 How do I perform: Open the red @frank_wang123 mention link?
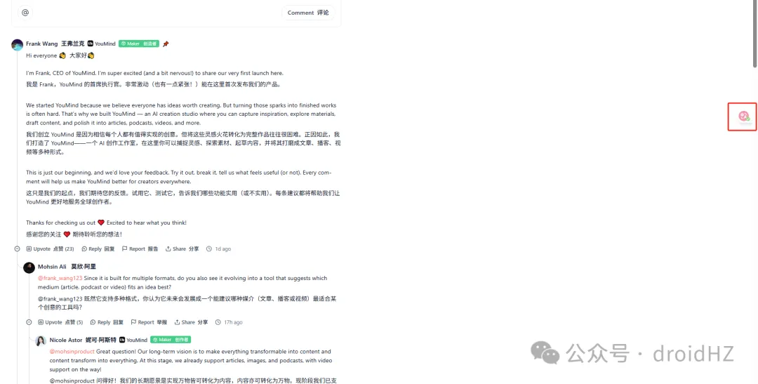(60, 278)
